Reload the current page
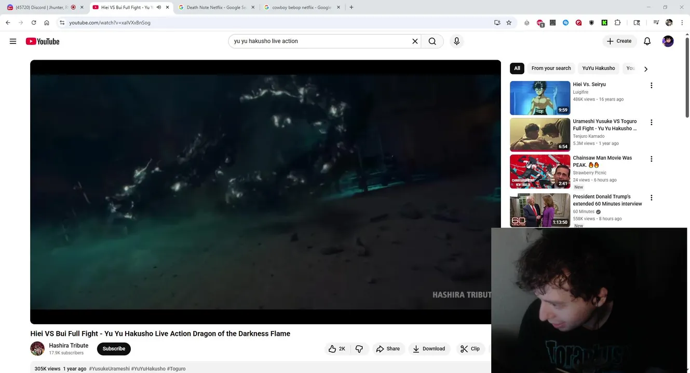The height and width of the screenshot is (373, 690). coord(34,23)
